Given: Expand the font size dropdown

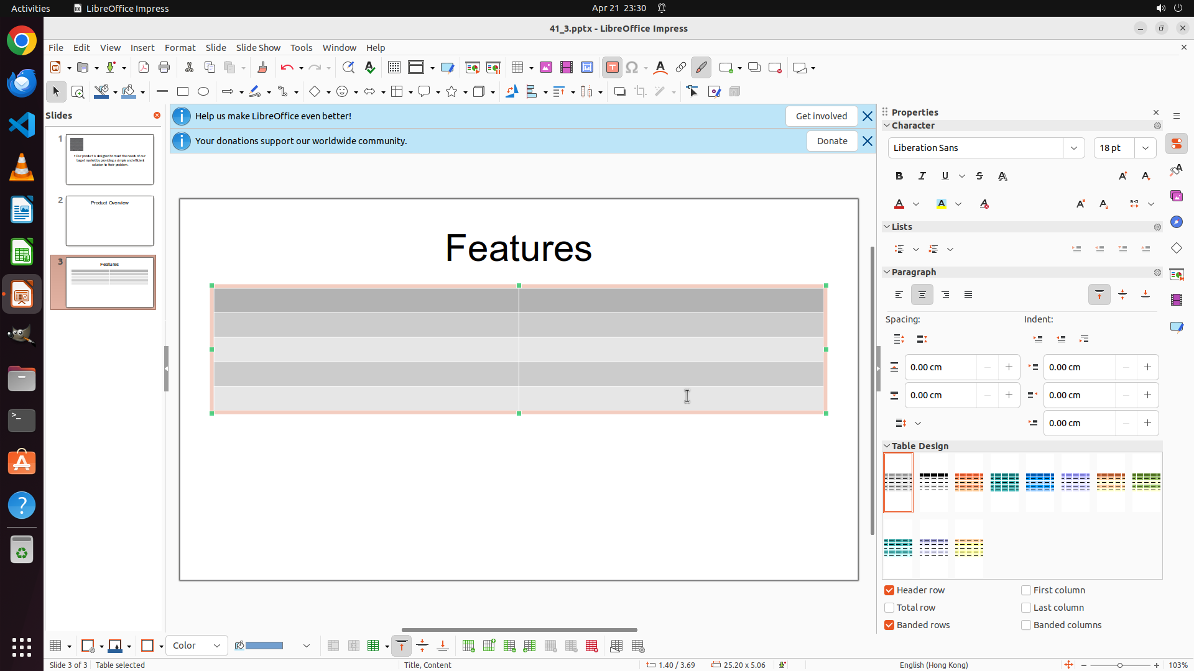Looking at the screenshot, I should pyautogui.click(x=1145, y=148).
